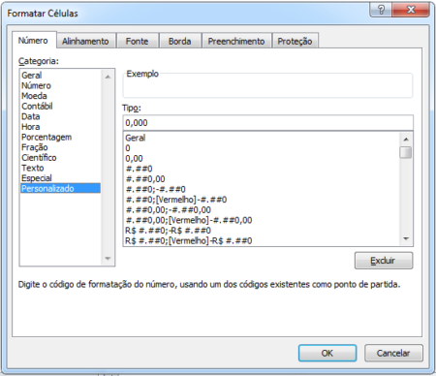Choose the Porcentagem category

click(x=47, y=138)
